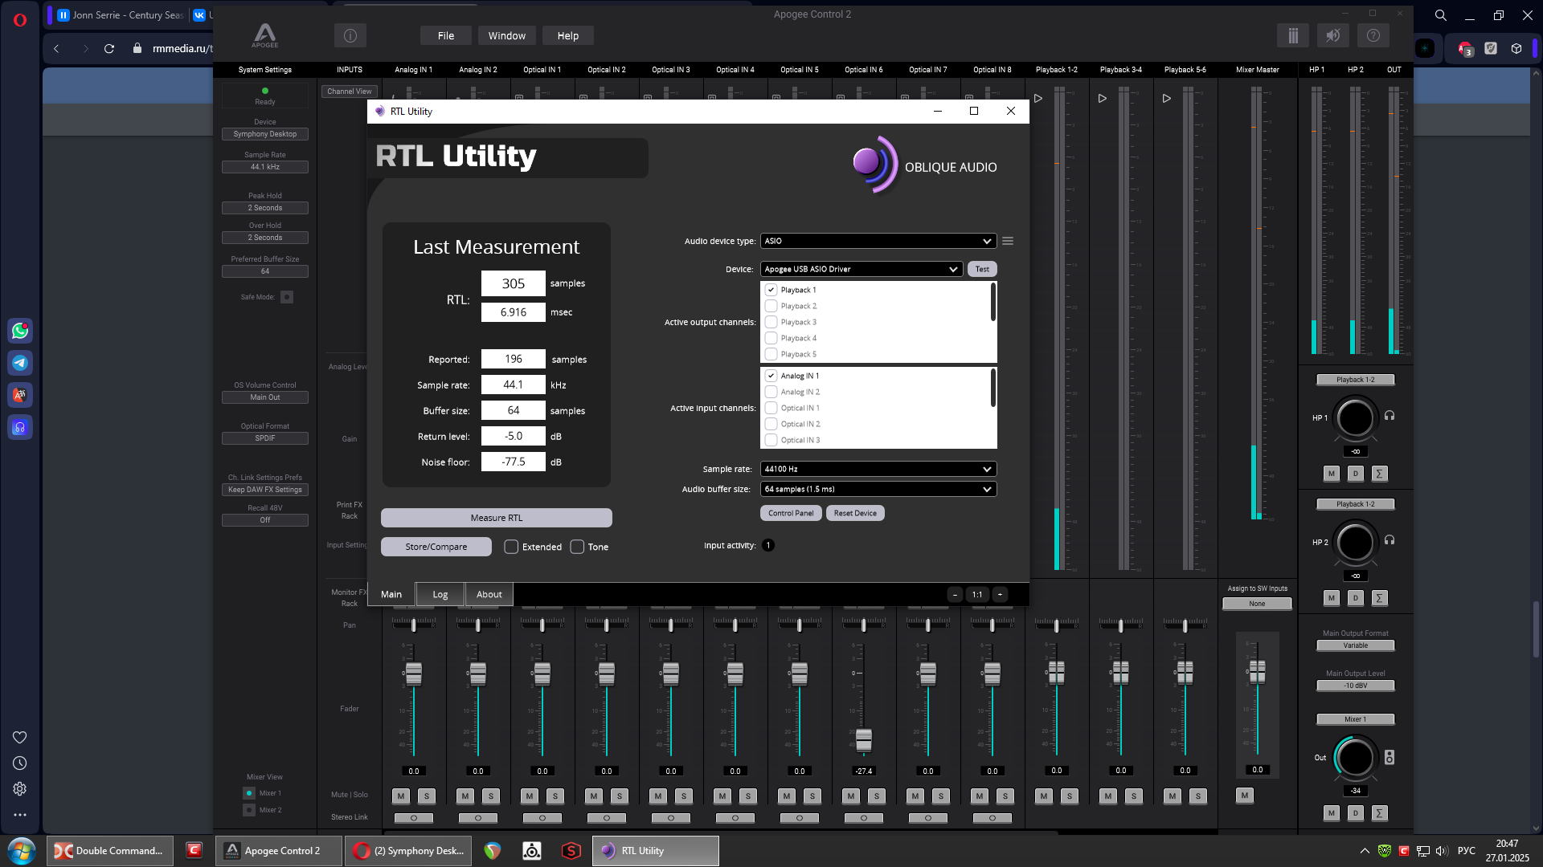Screen dimensions: 1543x867
Task: Click the Reset Device button
Action: click(854, 513)
